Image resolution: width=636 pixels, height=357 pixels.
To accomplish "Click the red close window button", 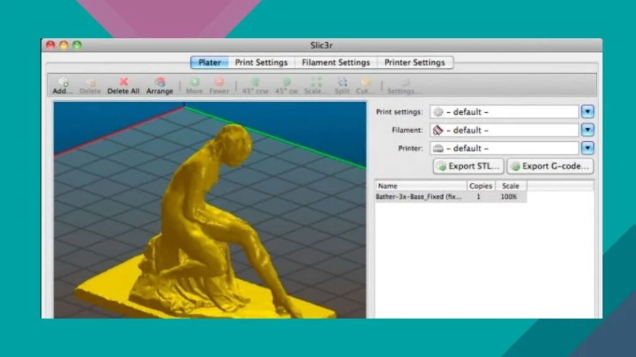I will pyautogui.click(x=50, y=45).
